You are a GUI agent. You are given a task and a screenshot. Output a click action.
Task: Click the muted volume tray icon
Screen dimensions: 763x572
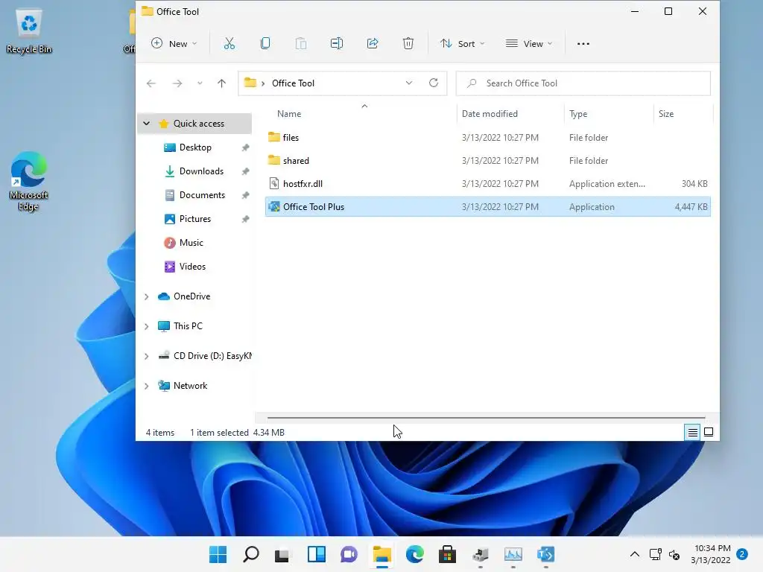674,554
